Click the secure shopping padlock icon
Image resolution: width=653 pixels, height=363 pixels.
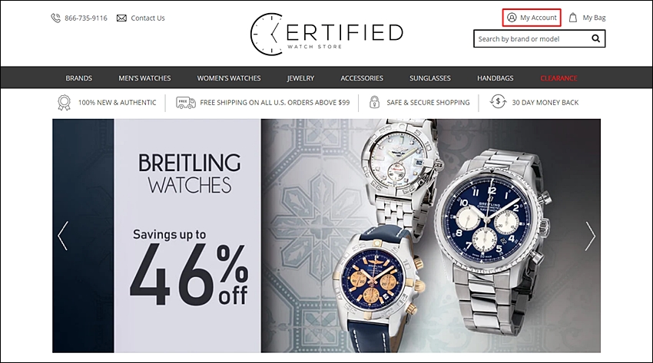(x=374, y=102)
